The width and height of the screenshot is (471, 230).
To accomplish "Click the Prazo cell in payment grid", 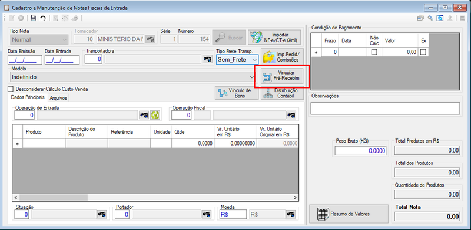I will click(x=330, y=52).
